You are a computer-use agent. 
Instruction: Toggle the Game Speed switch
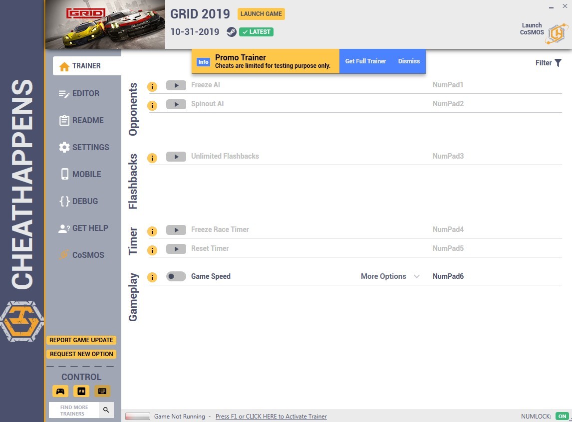176,276
